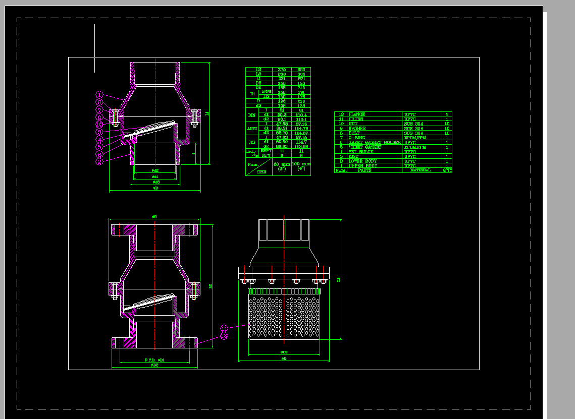Image resolution: width=575 pixels, height=419 pixels.
Task: Click the 80 mm (3") size heading
Action: [x=282, y=167]
